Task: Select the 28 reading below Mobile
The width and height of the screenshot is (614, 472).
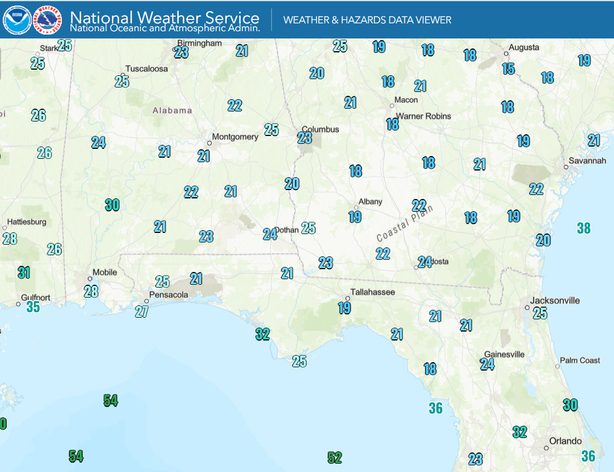Action: pos(91,291)
